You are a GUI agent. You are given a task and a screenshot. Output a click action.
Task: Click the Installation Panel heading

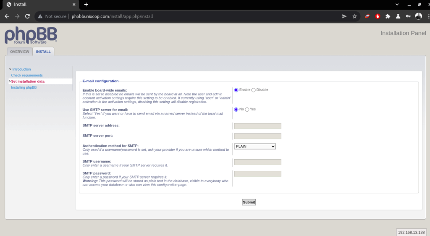click(x=403, y=33)
